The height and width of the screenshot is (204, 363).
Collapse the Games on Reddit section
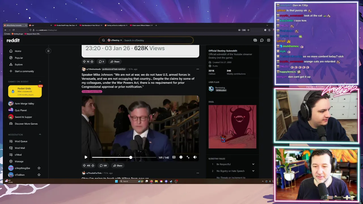point(40,82)
